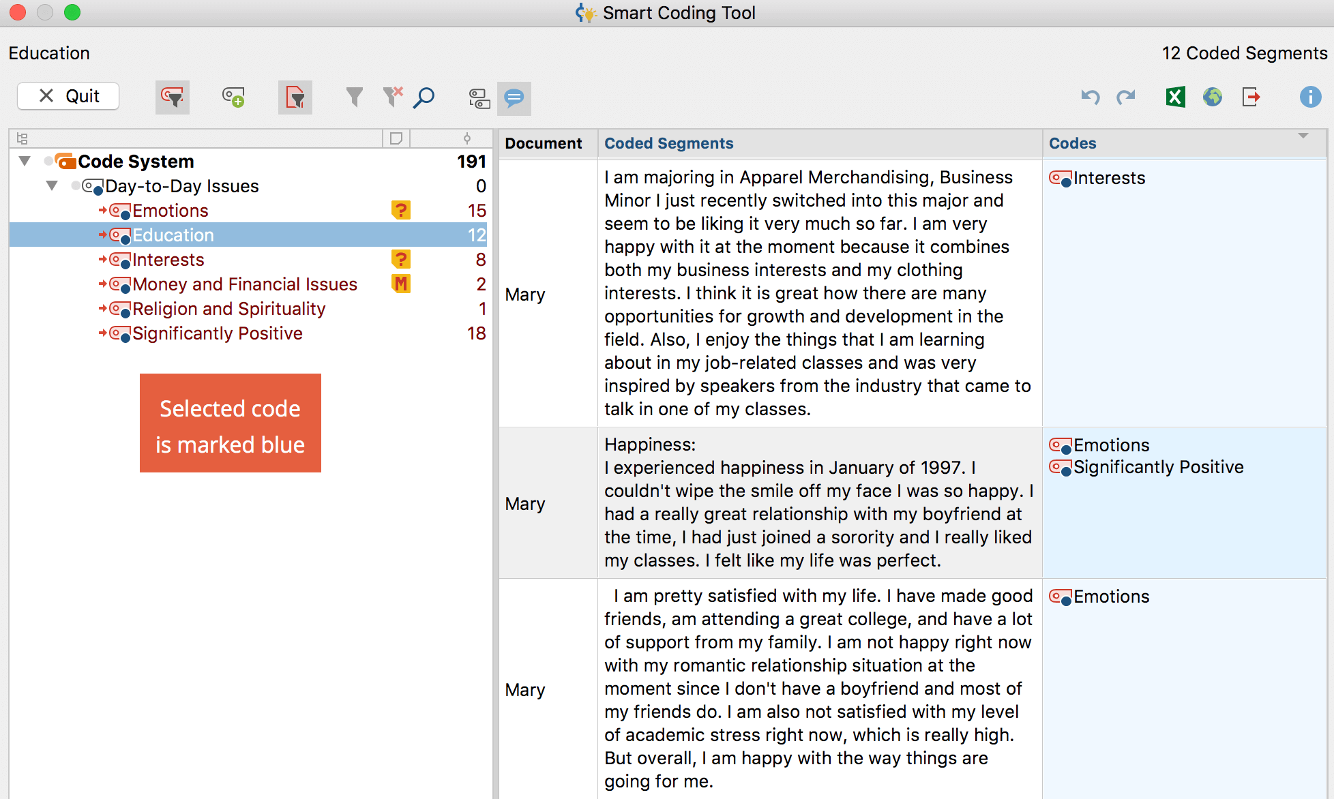This screenshot has width=1334, height=799.
Task: Click the reset filter funnel with red X
Action: click(x=393, y=97)
